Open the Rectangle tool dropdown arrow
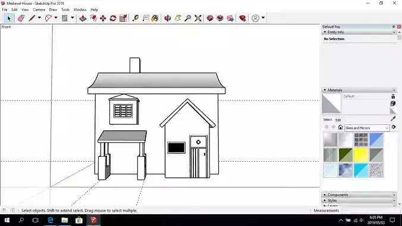The width and height of the screenshot is (402, 226). tap(73, 18)
